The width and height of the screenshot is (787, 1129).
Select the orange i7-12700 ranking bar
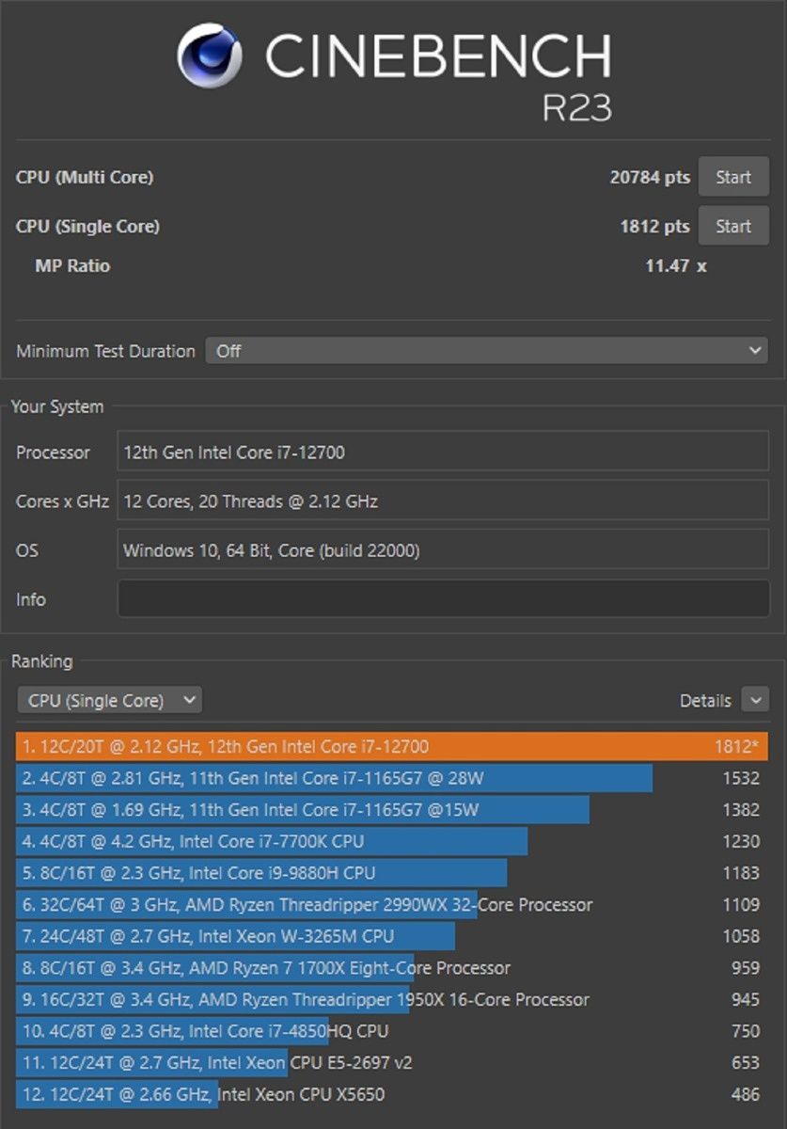click(x=391, y=747)
